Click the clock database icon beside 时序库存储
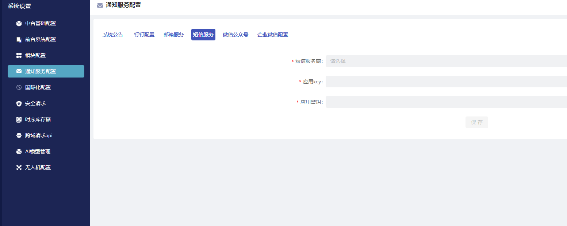Viewport: 567px width, 226px height. point(19,120)
